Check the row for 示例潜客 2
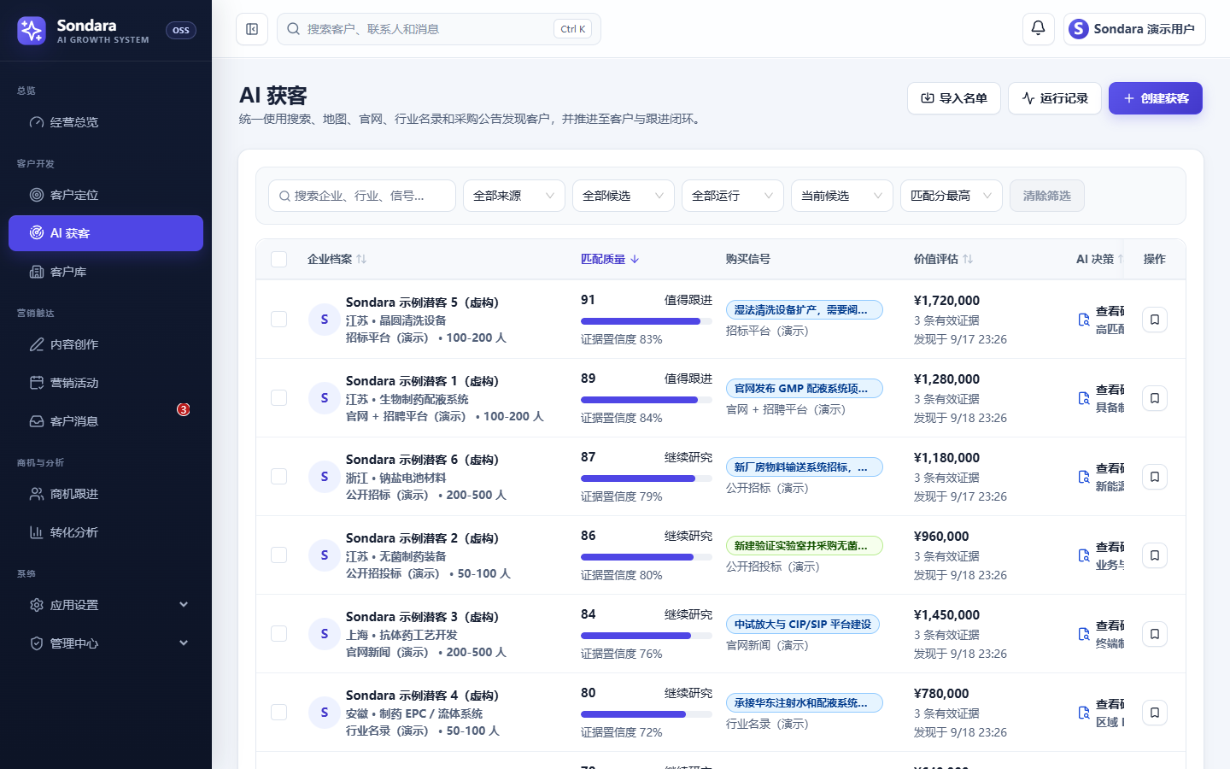This screenshot has width=1230, height=769. 279,555
